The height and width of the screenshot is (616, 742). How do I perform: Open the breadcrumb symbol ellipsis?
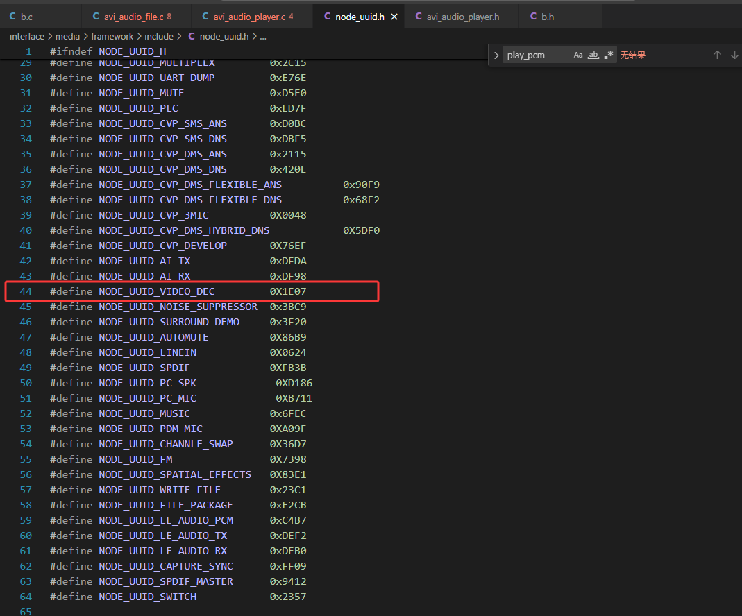click(263, 36)
